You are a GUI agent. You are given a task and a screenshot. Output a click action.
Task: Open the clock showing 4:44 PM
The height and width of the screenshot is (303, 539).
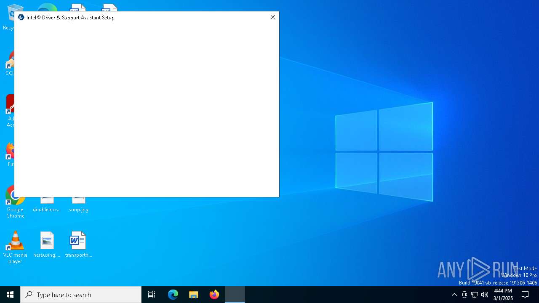pyautogui.click(x=503, y=295)
